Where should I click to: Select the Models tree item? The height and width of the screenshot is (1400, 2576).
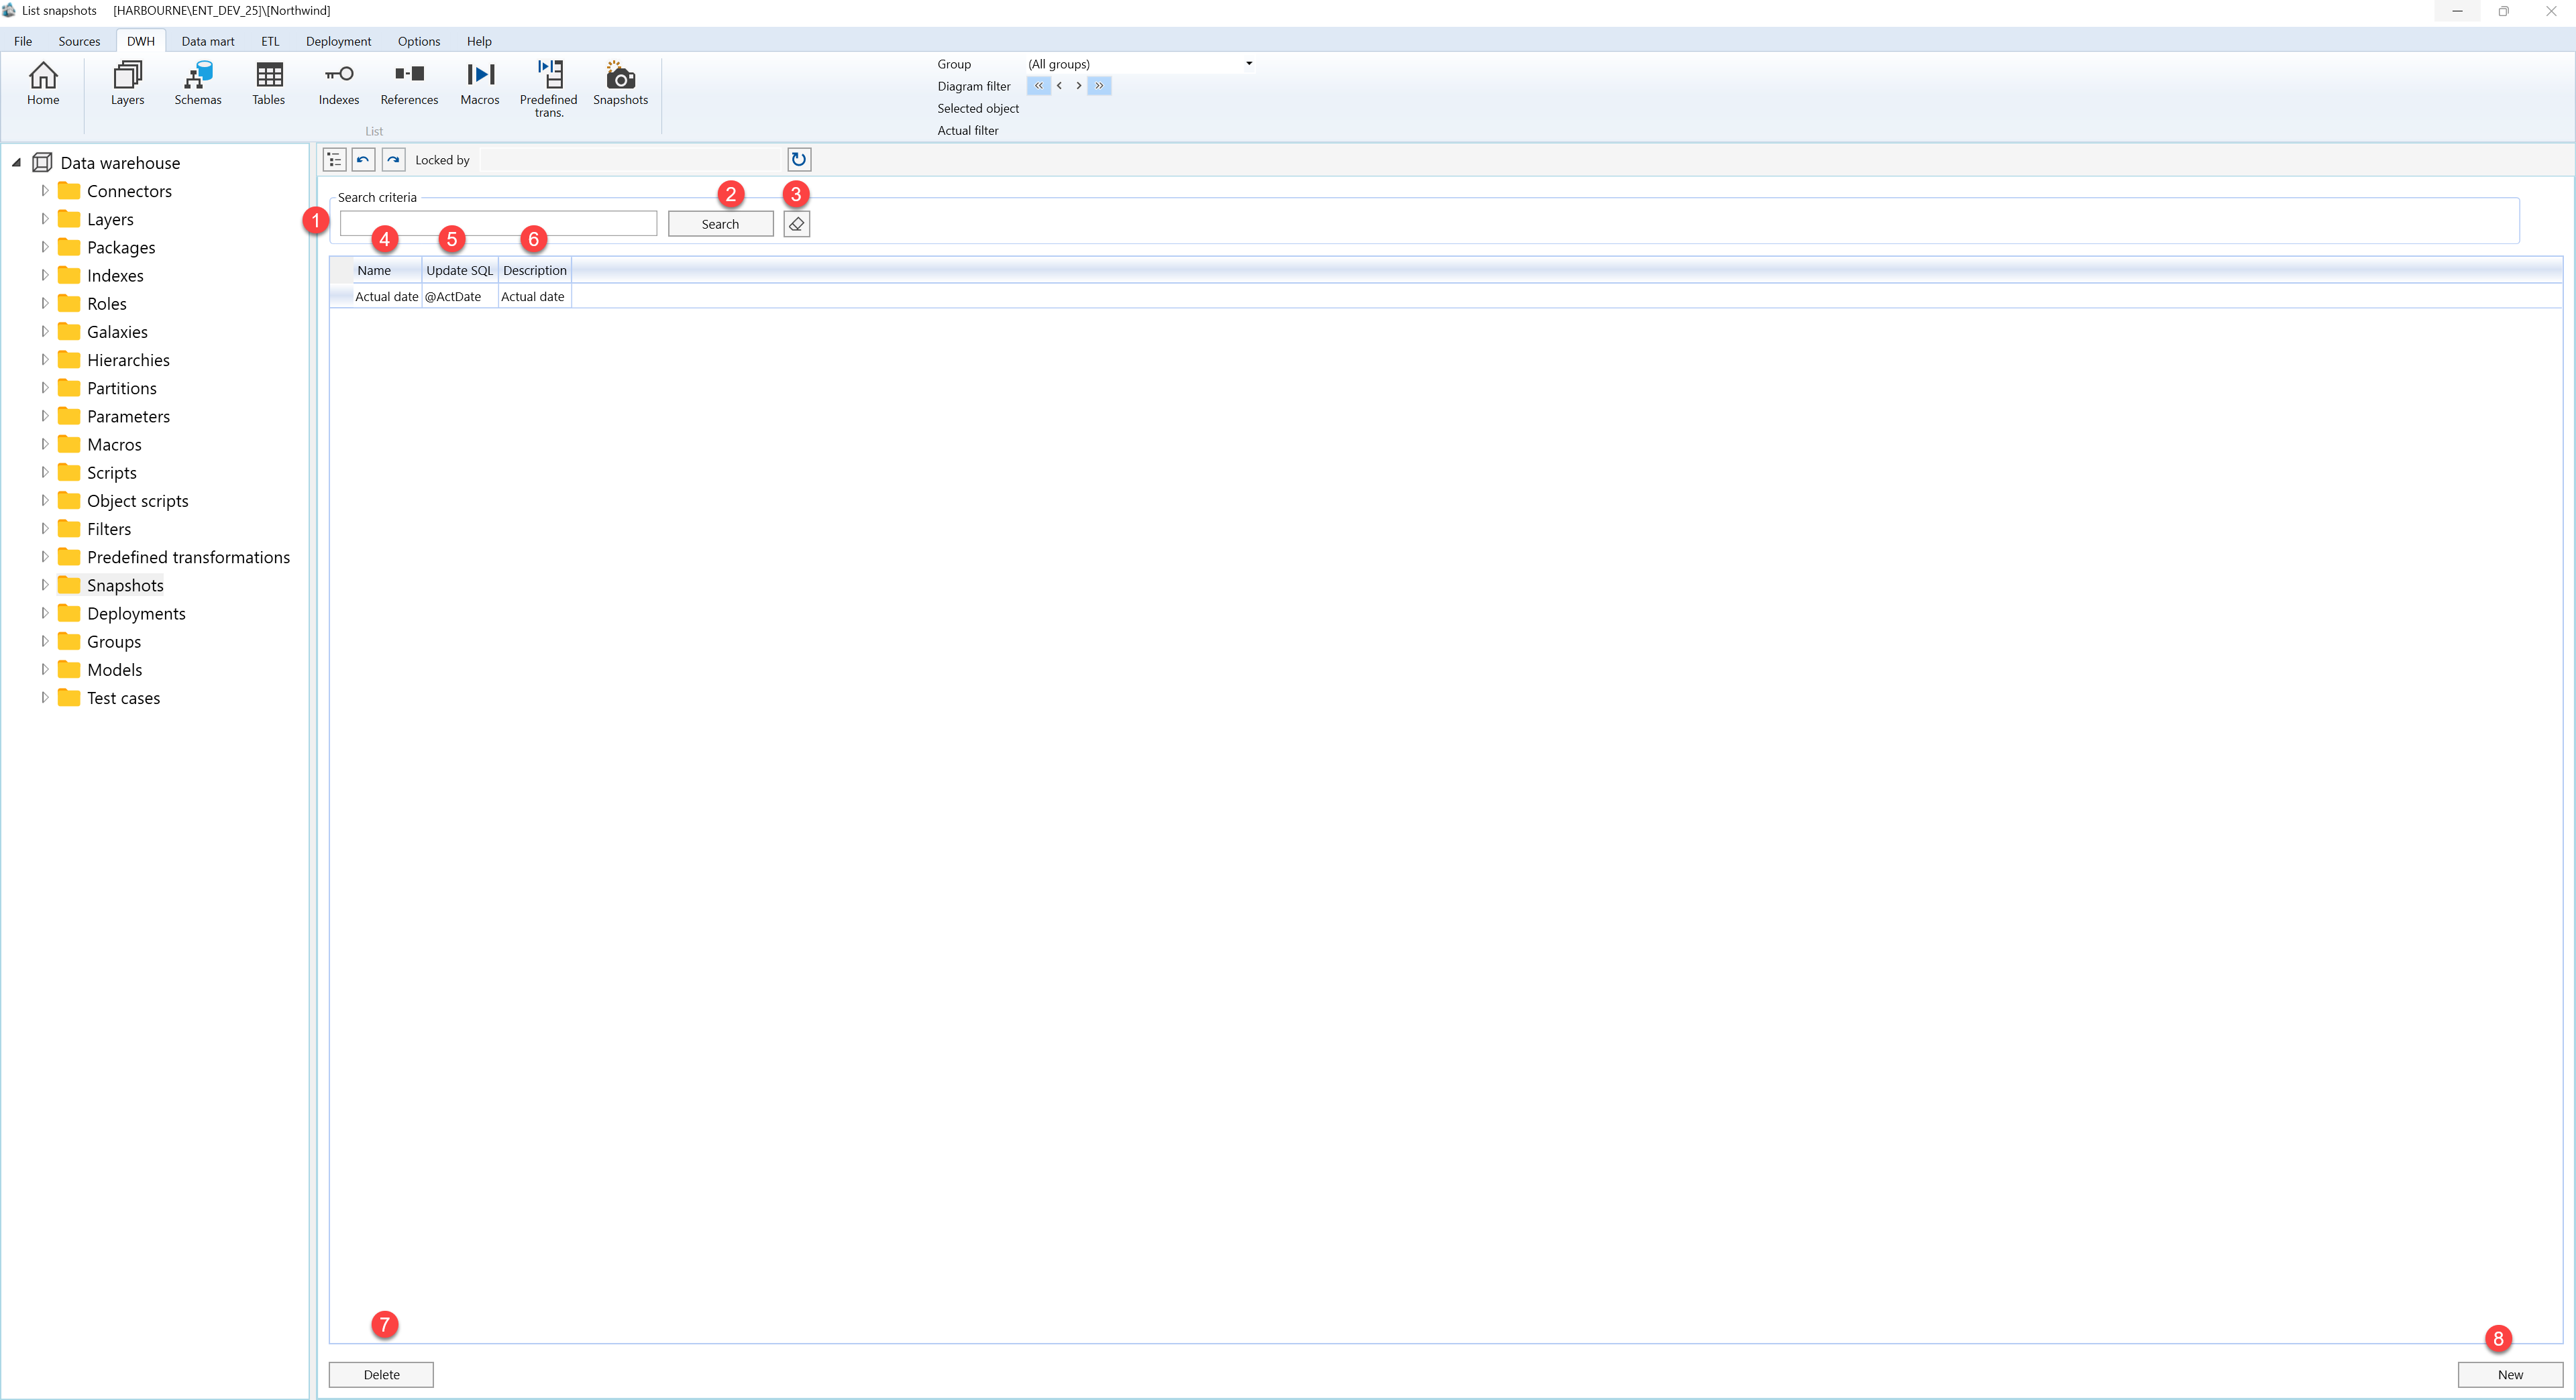tap(114, 670)
